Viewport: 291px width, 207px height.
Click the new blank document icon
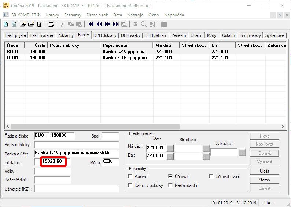(6, 24)
